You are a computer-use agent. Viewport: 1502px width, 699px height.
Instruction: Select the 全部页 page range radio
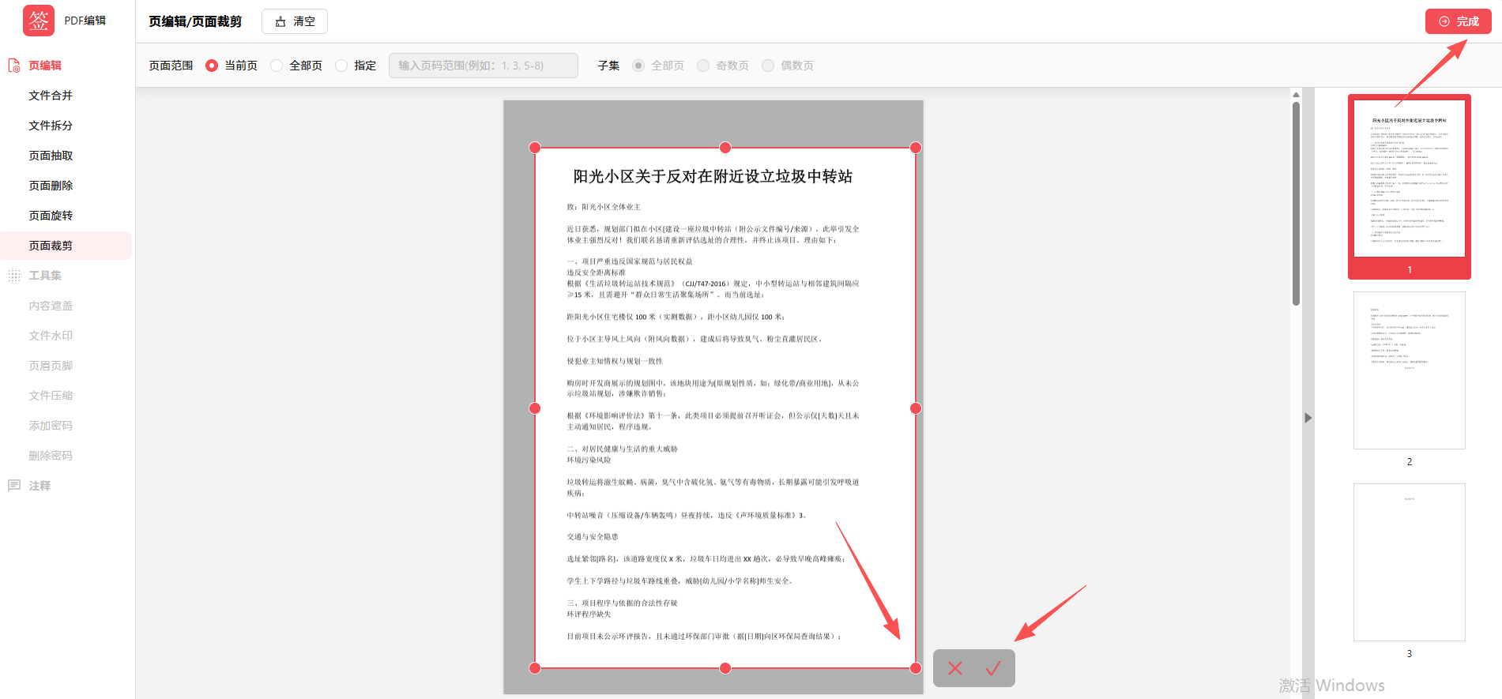(277, 66)
